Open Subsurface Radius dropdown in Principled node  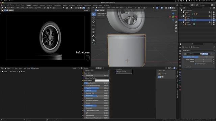click(97, 78)
